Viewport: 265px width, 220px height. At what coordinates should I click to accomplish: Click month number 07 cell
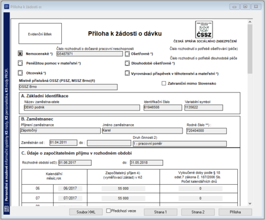38,198
